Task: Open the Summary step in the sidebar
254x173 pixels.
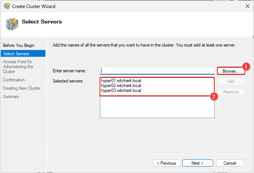Action: click(11, 97)
